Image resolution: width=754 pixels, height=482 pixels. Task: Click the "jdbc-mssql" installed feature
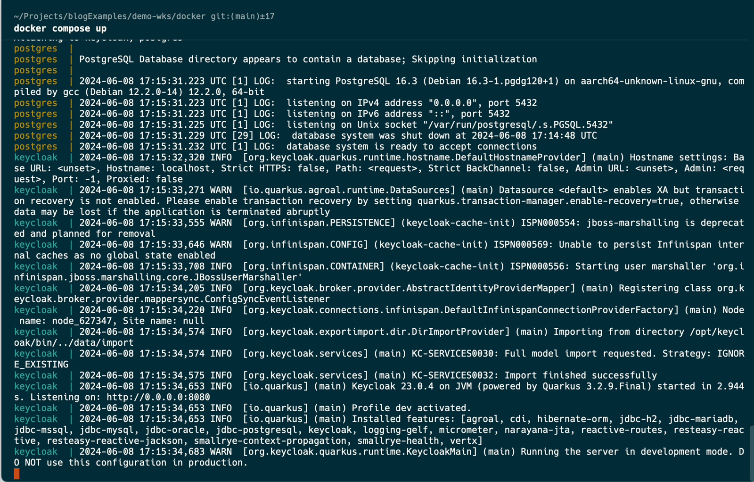41,430
